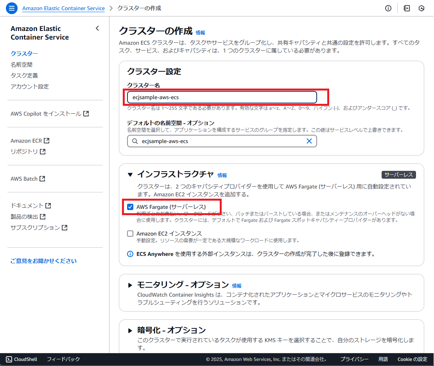Open Cookie の設定 in the footer
The height and width of the screenshot is (366, 434).
[x=412, y=359]
